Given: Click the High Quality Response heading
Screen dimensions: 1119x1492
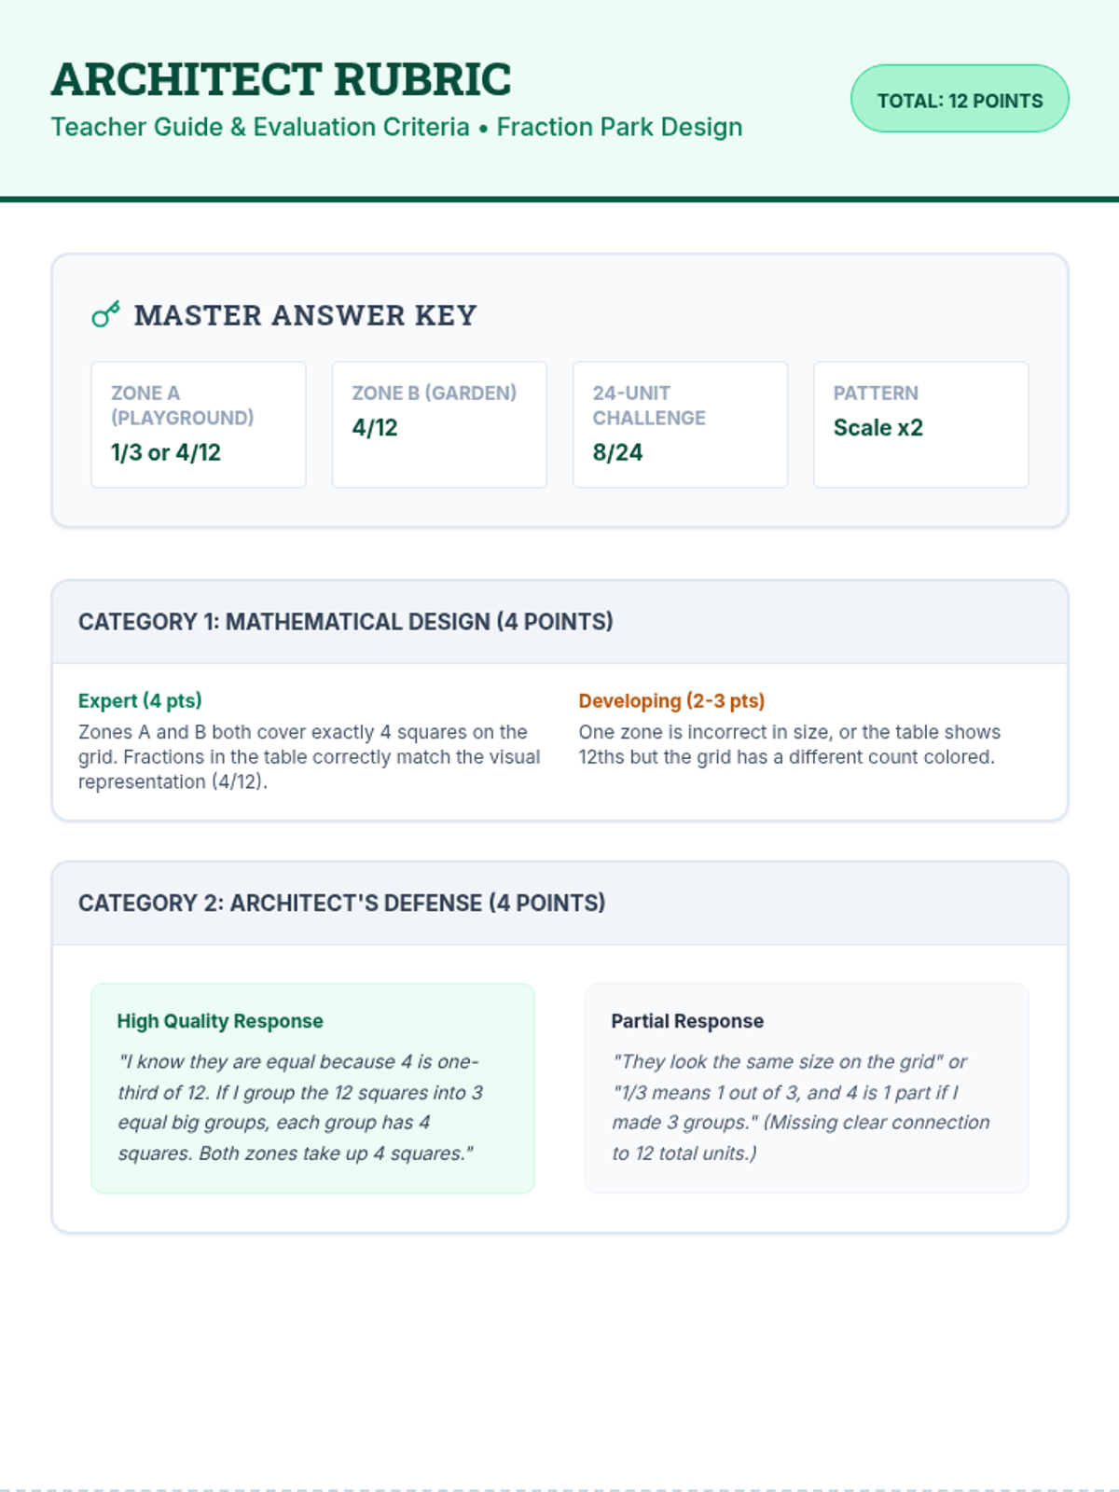Looking at the screenshot, I should pyautogui.click(x=220, y=1021).
